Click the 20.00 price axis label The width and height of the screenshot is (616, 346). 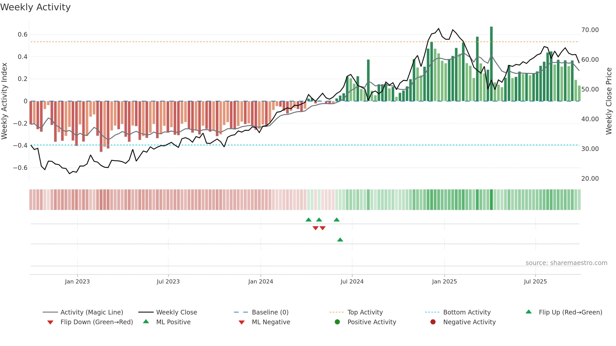(x=590, y=178)
